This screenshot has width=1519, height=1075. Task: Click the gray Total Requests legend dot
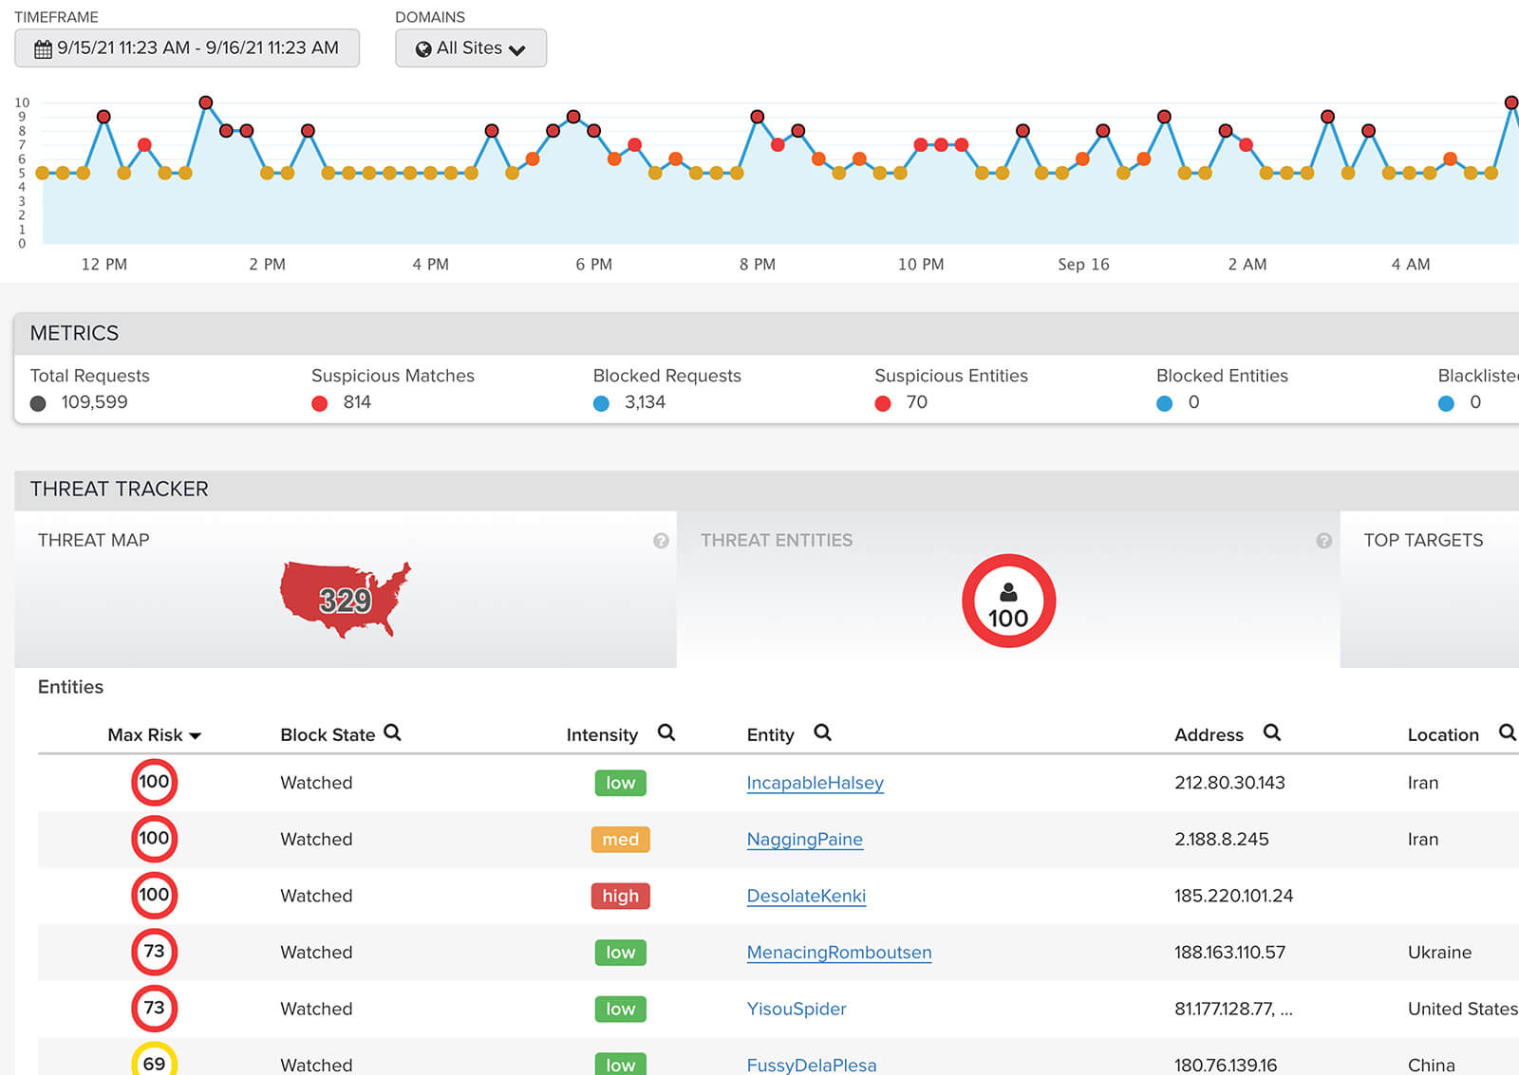pos(38,403)
